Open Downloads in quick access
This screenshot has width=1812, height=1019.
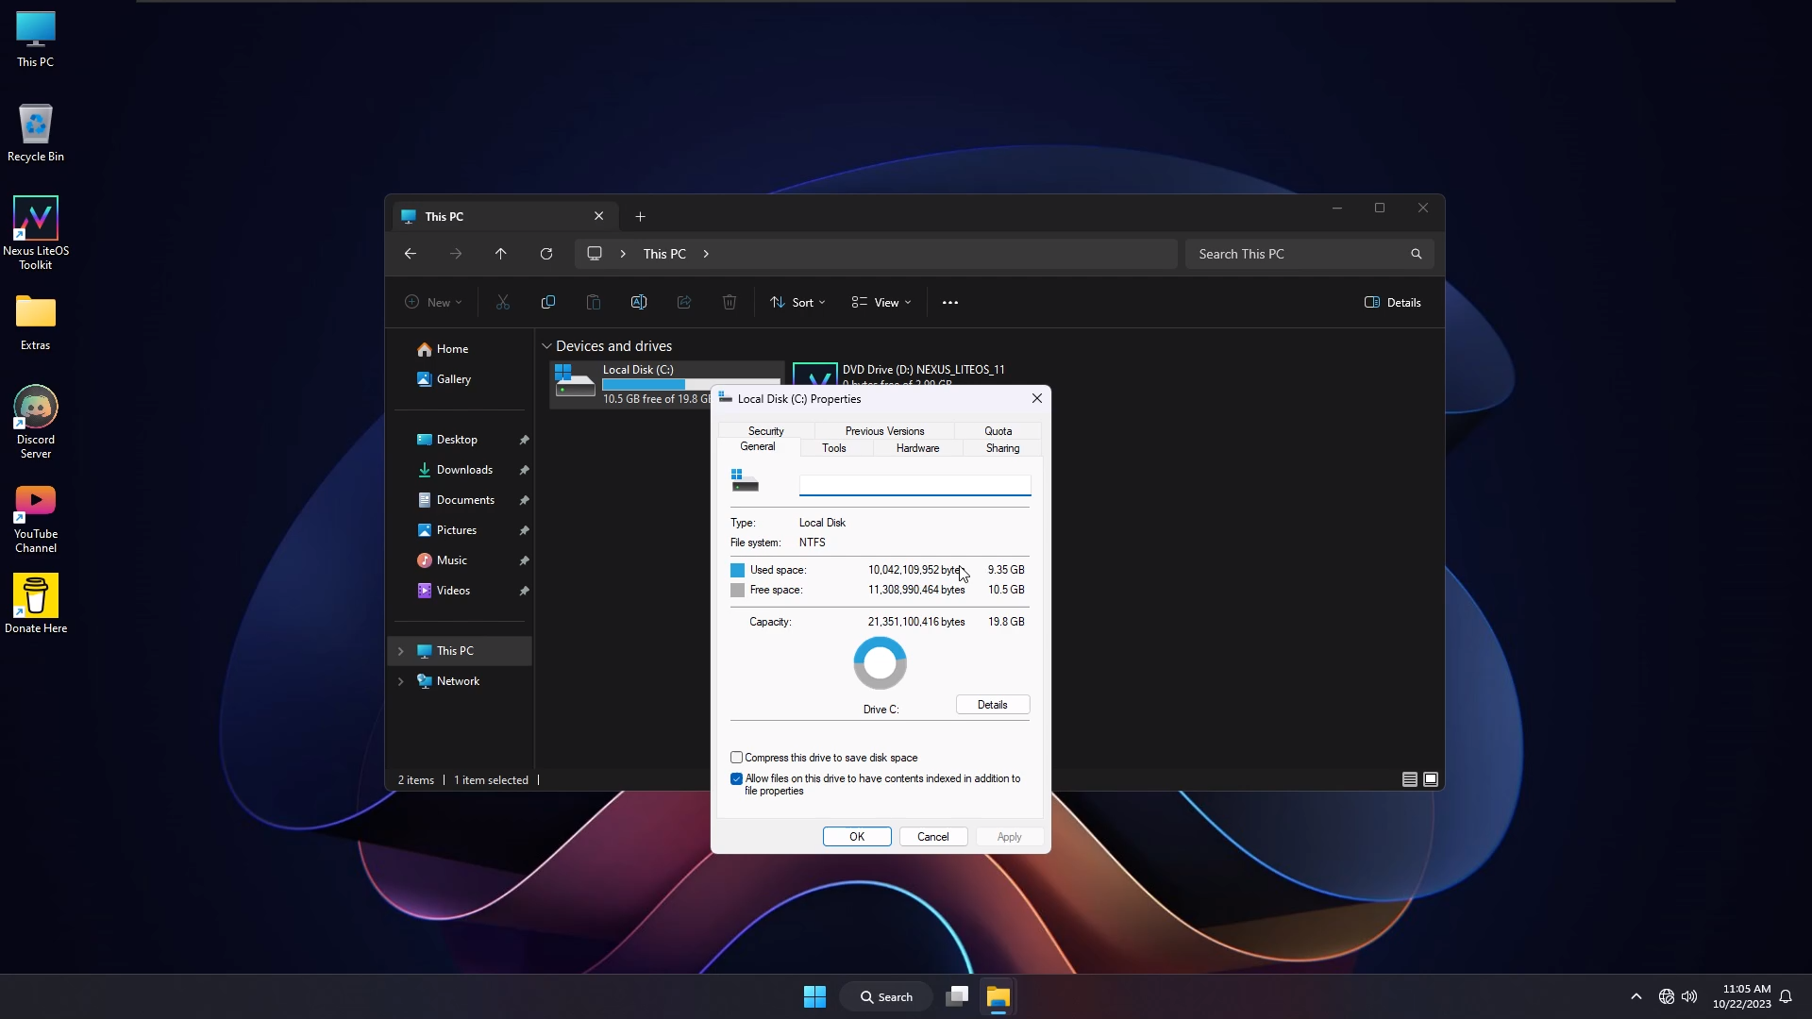(464, 470)
